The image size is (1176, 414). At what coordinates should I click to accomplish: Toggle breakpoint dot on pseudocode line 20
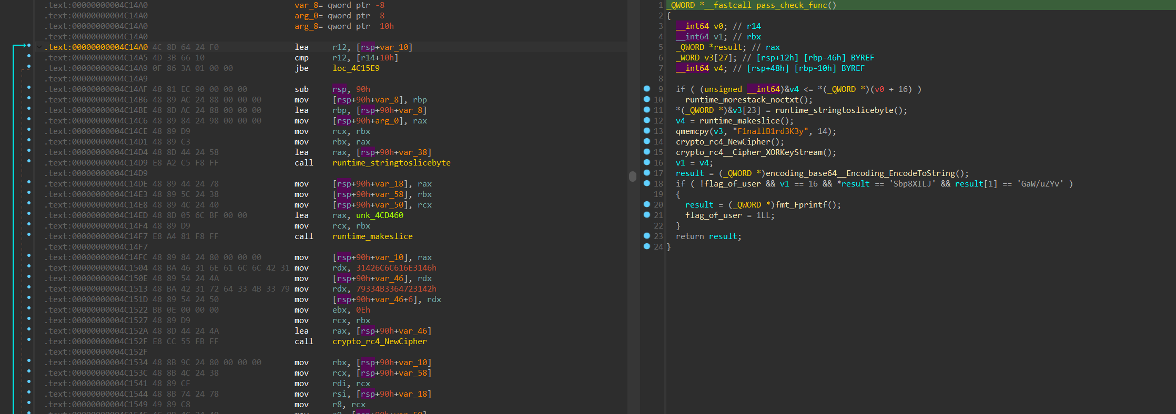pyautogui.click(x=647, y=204)
